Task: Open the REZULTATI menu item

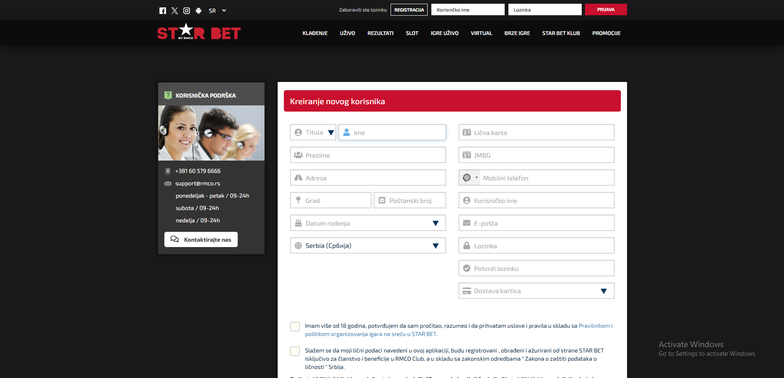Action: 380,33
